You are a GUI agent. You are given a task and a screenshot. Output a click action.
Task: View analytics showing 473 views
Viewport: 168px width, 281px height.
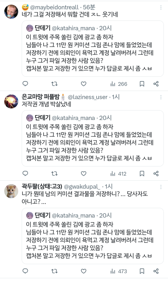point(118,271)
